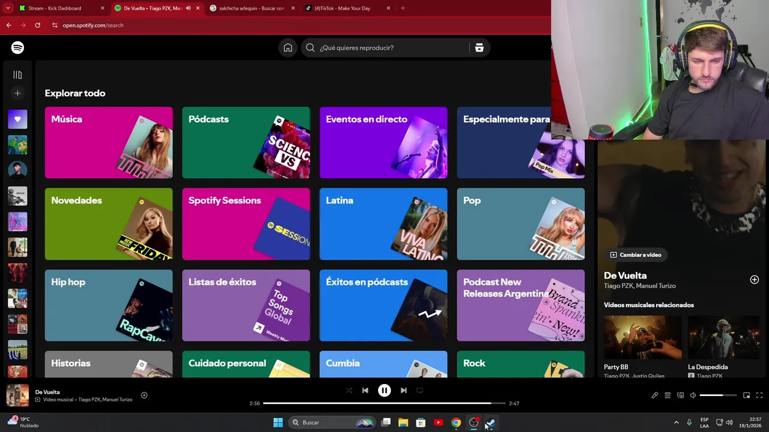Screen dimensions: 769x432
Task: Go back in browser history
Action: [x=8, y=25]
